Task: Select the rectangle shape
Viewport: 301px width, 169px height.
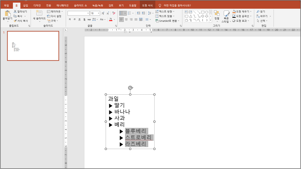Action: tap(203, 12)
